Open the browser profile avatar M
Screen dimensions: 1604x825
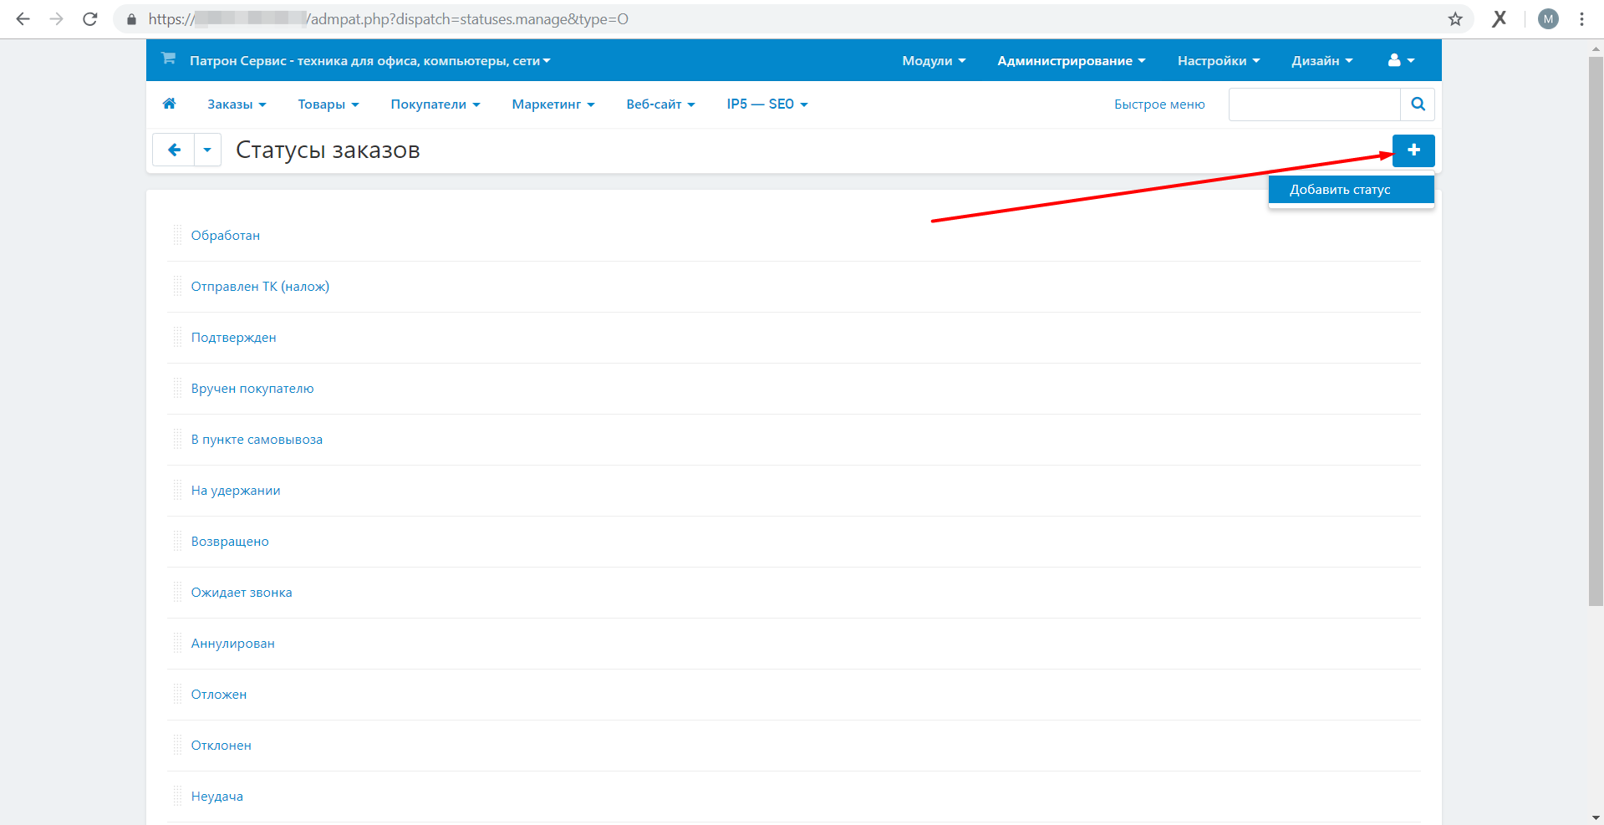pos(1548,18)
